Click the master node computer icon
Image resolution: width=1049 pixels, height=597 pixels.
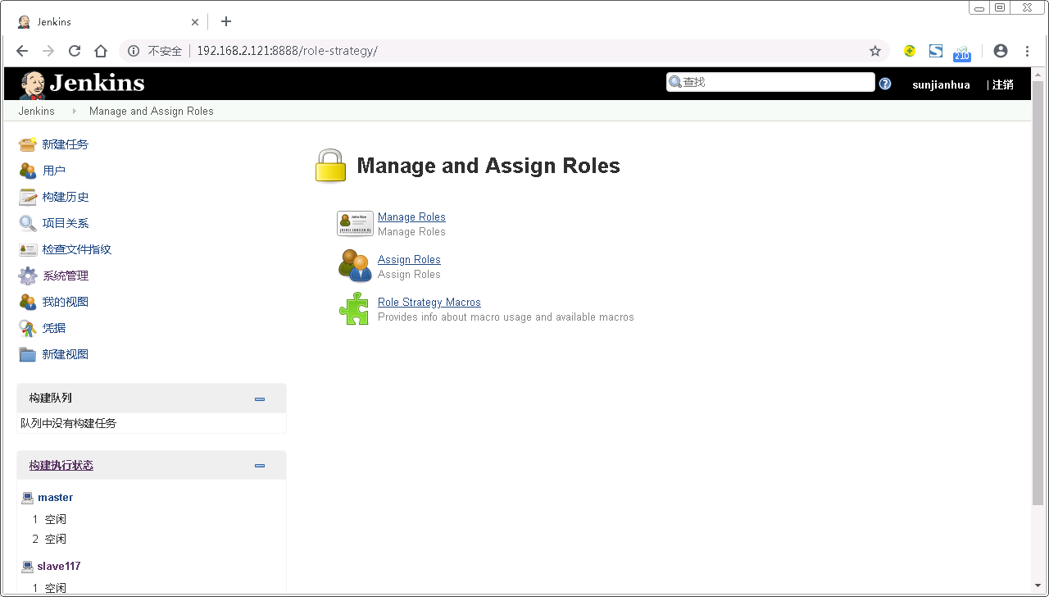(27, 498)
